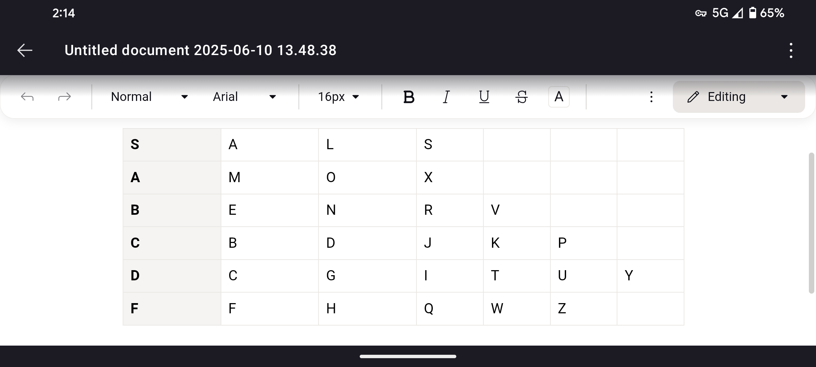
Task: Select the table cell containing Y
Action: (x=650, y=276)
